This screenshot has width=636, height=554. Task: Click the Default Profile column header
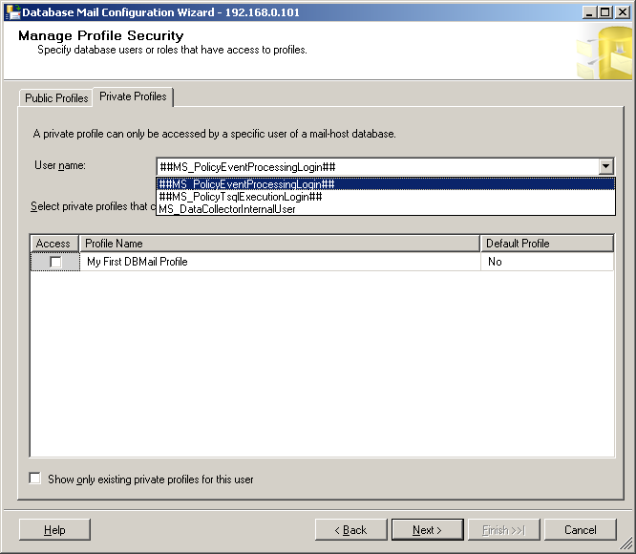point(547,244)
